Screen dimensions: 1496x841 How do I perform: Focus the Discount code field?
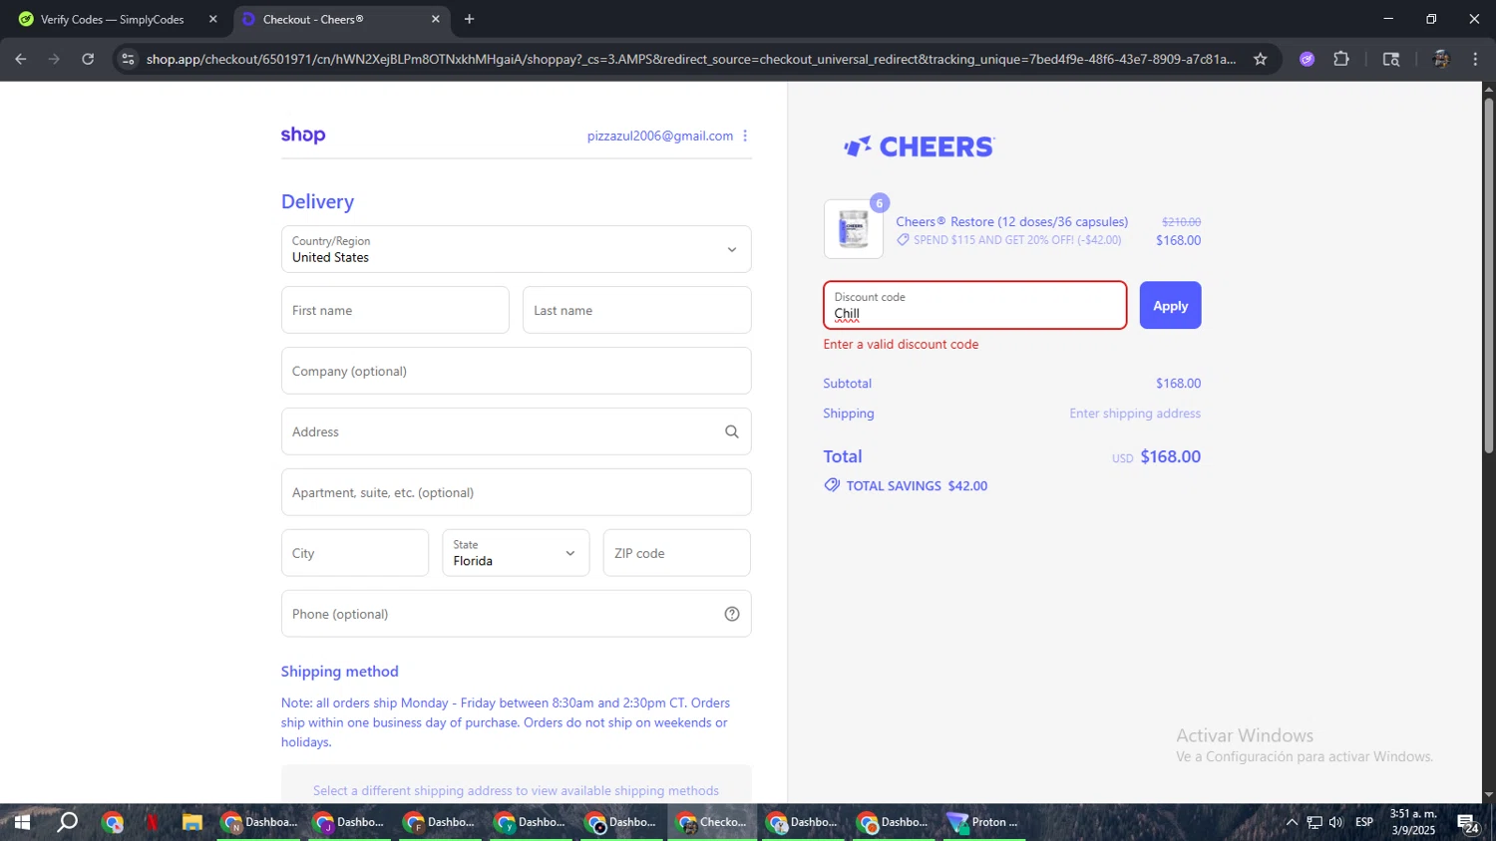click(x=974, y=305)
